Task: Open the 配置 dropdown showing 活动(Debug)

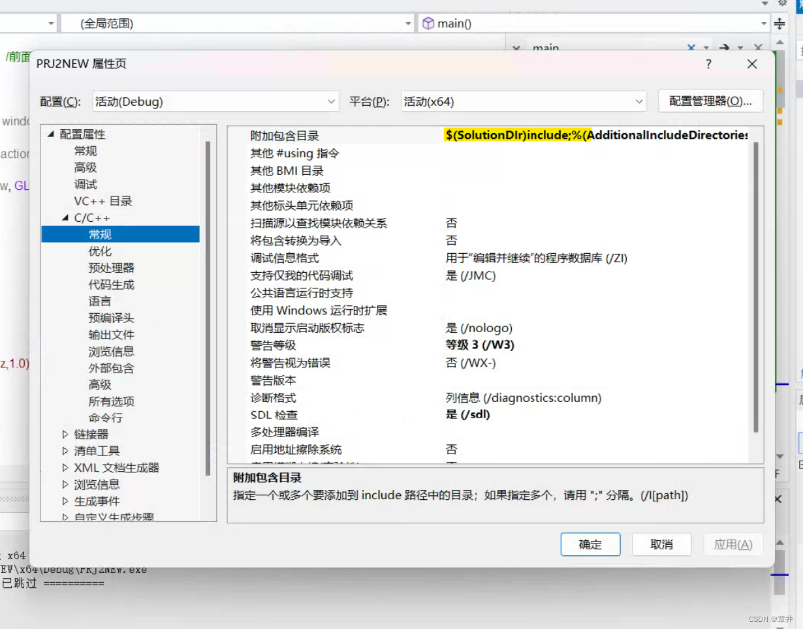Action: 332,101
